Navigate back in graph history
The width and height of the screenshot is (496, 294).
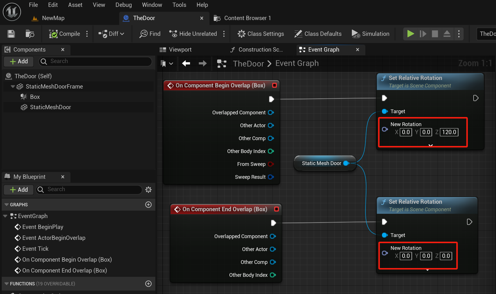pyautogui.click(x=186, y=63)
